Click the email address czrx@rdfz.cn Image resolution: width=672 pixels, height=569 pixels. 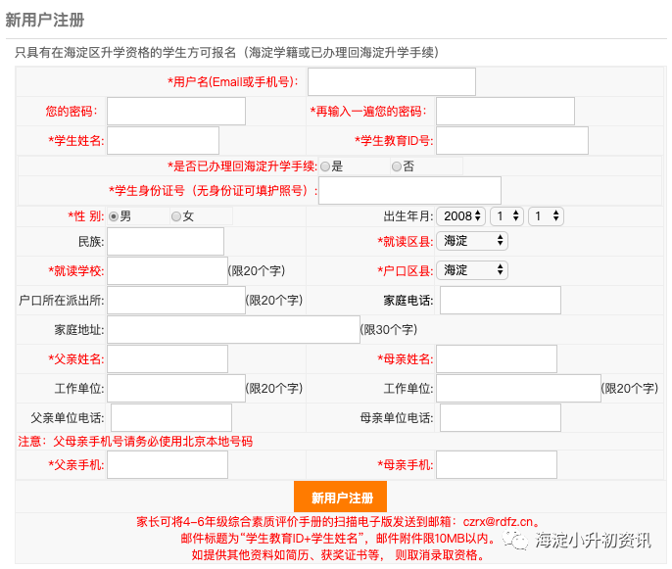[x=498, y=522]
